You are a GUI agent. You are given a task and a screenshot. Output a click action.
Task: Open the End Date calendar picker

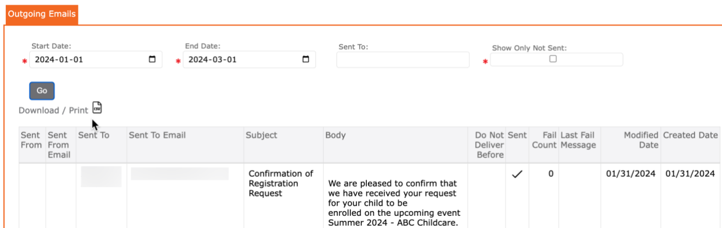point(306,59)
